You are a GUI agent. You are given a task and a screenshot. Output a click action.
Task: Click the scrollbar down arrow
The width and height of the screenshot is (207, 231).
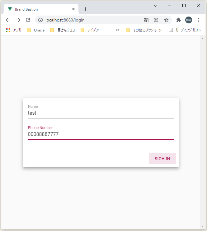tap(203, 226)
